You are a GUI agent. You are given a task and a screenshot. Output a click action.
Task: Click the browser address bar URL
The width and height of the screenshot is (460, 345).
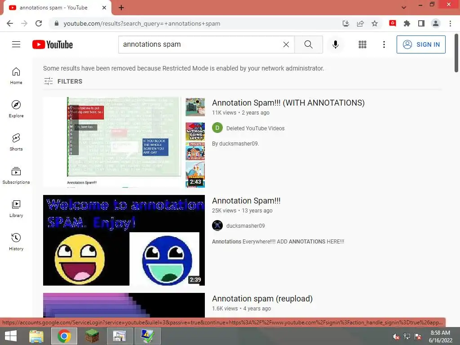142,23
